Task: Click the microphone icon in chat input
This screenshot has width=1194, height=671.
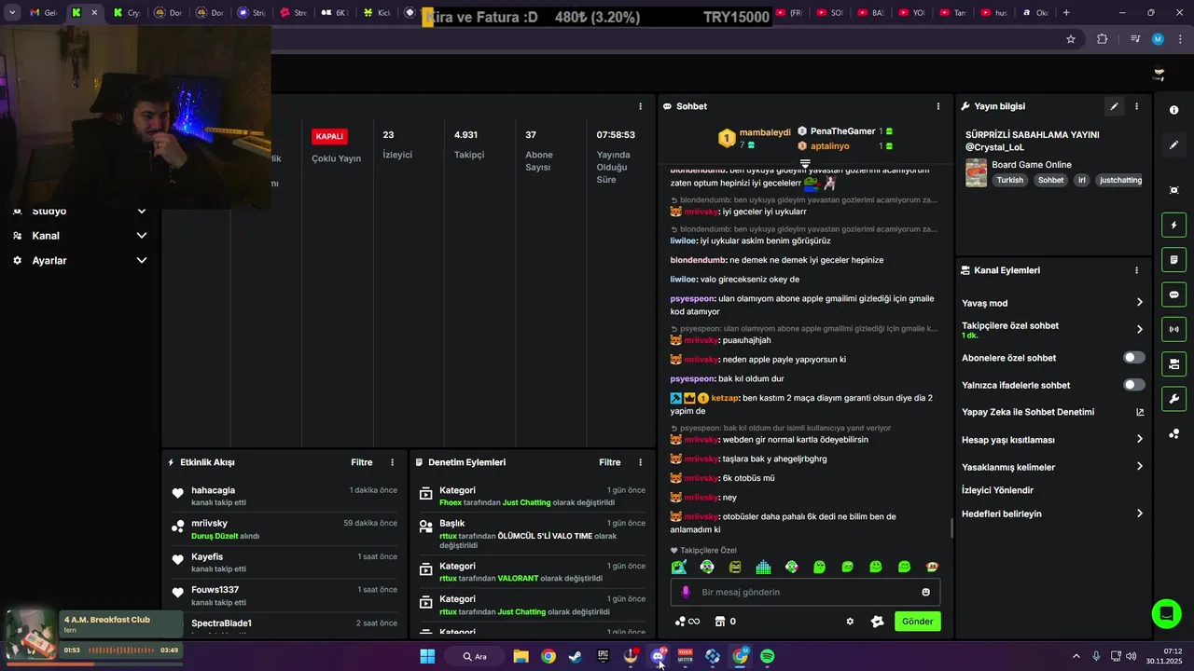Action: click(x=686, y=592)
